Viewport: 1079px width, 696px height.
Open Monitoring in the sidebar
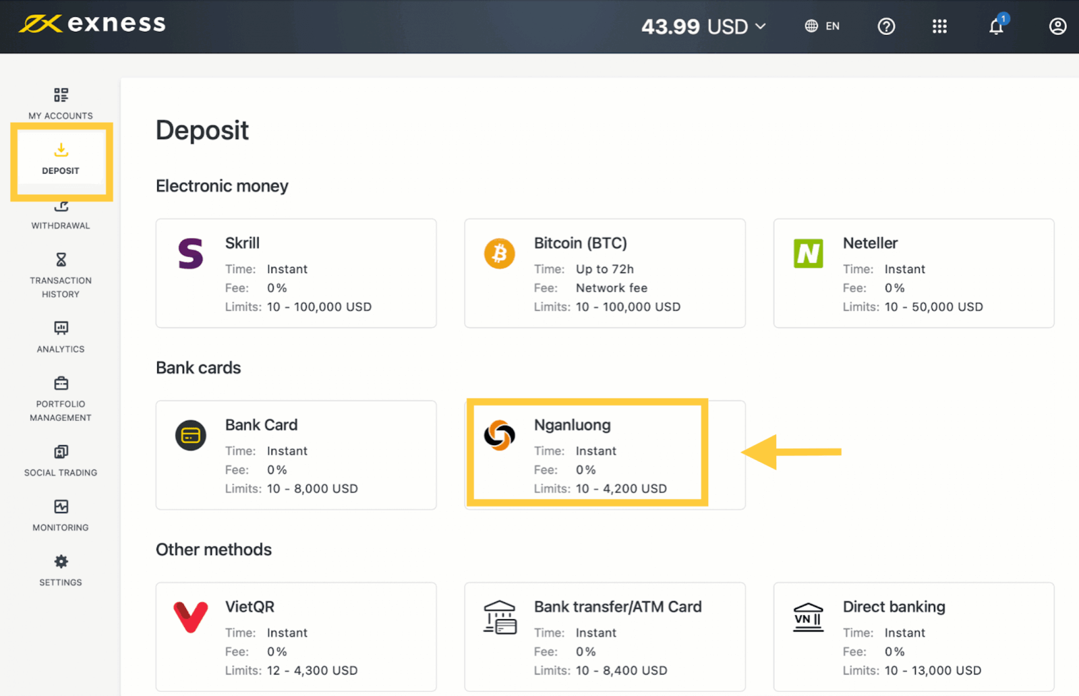pos(61,516)
